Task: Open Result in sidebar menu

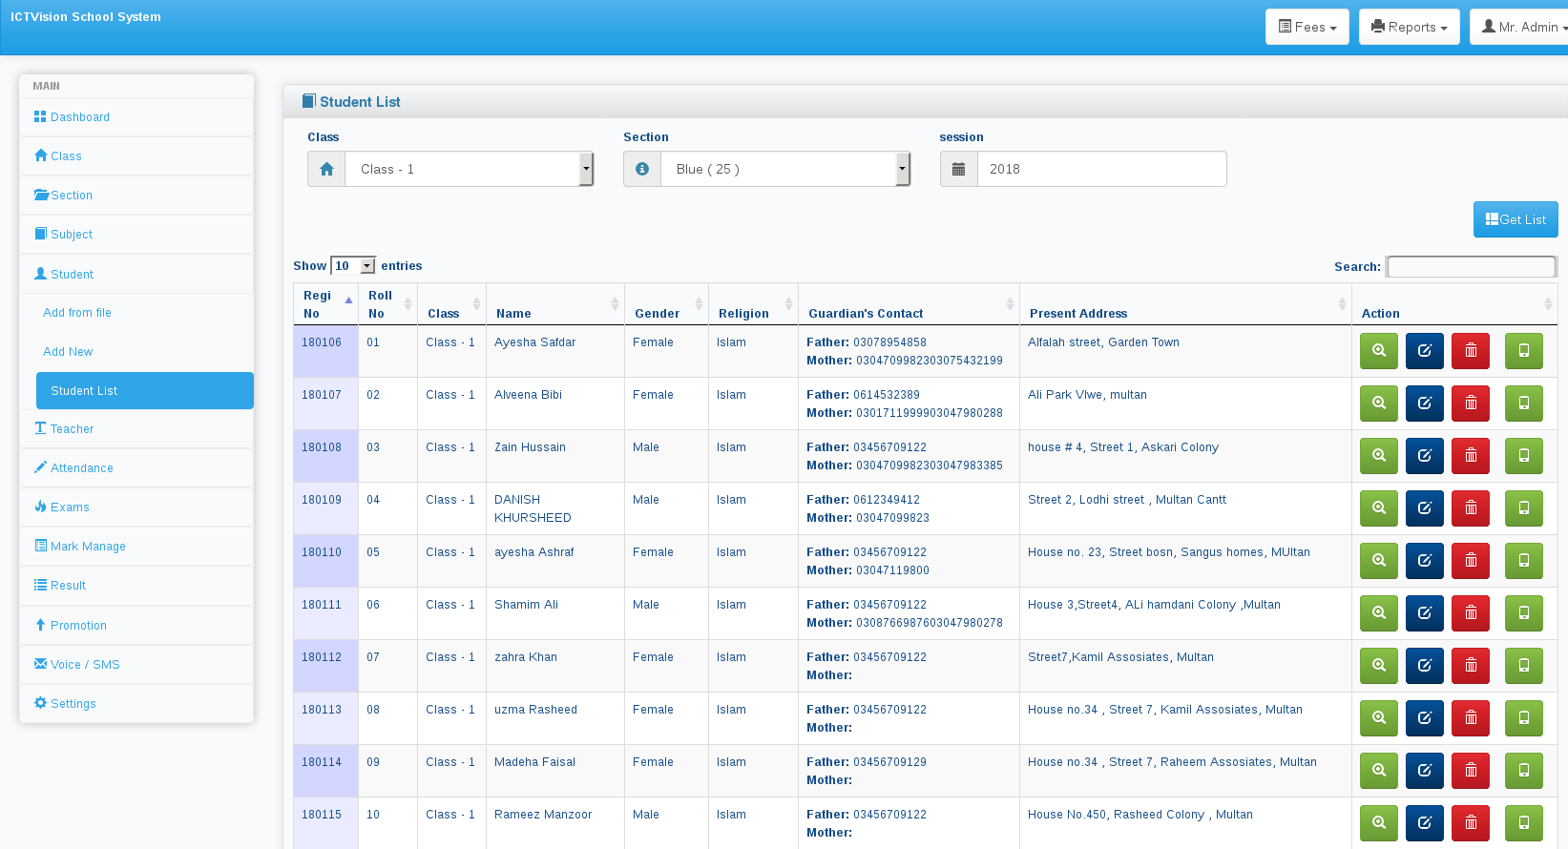Action: 136,586
